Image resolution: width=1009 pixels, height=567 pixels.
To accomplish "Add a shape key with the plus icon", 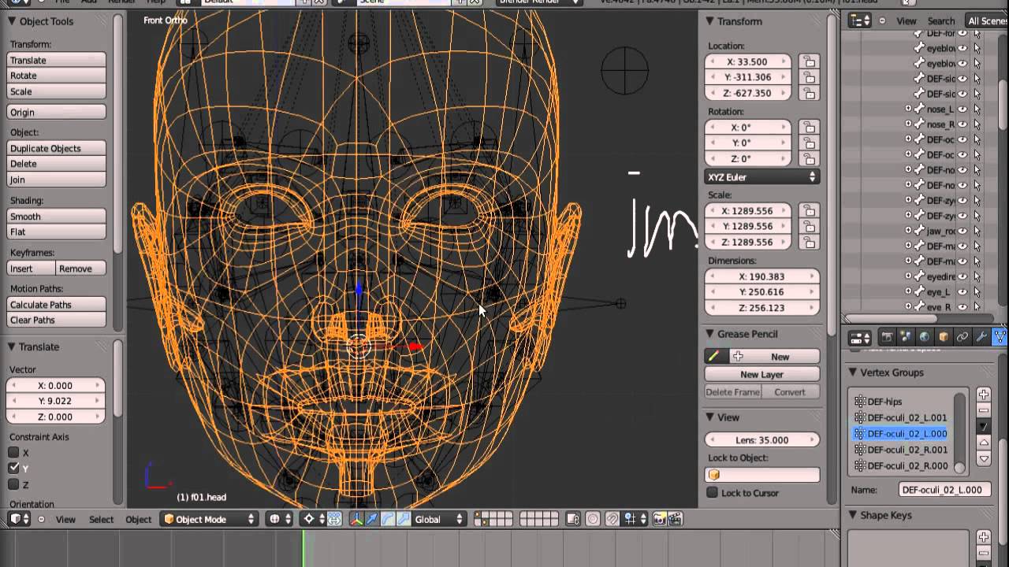I will click(x=984, y=537).
